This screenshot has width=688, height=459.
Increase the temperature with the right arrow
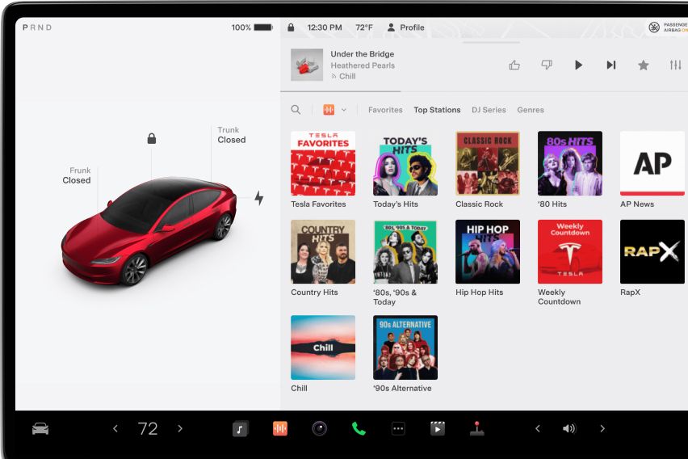pyautogui.click(x=180, y=429)
